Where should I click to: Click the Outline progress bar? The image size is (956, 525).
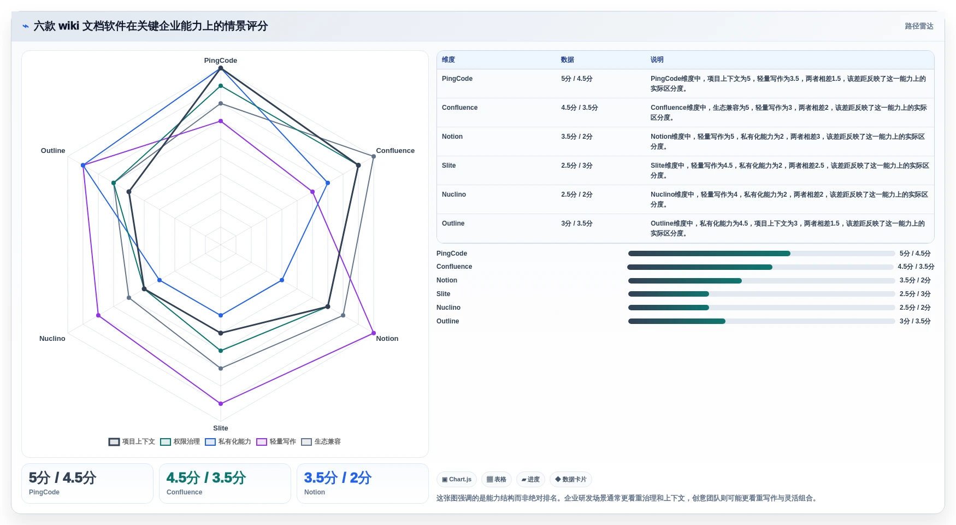pyautogui.click(x=762, y=321)
